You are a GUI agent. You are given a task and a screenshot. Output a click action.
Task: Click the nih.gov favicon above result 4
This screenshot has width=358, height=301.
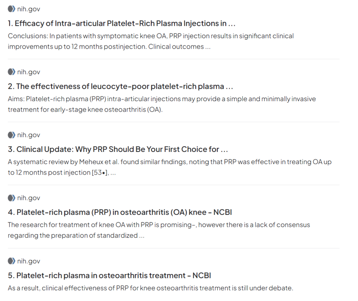point(12,198)
